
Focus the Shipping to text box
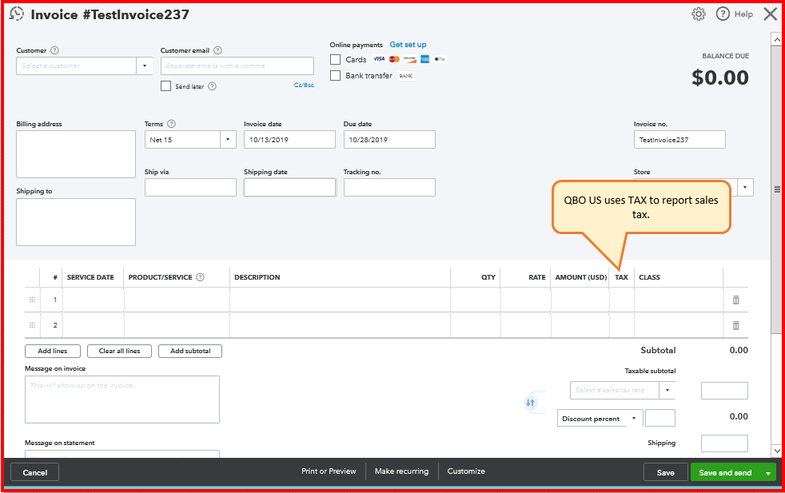pos(76,222)
